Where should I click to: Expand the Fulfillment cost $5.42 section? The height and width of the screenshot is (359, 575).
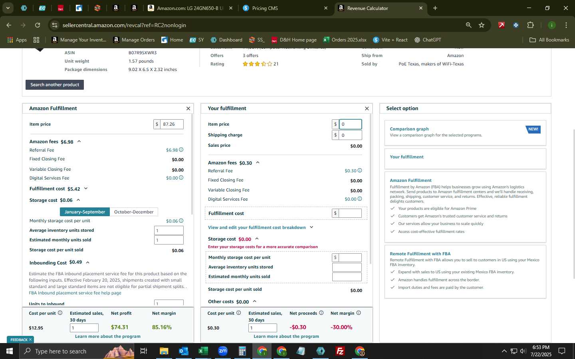click(x=85, y=188)
